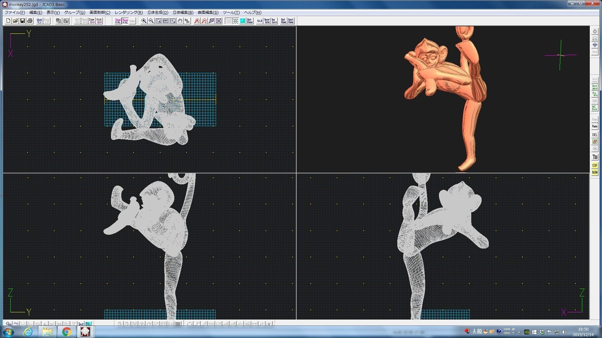Click the Distance measure tool

(x=594, y=87)
